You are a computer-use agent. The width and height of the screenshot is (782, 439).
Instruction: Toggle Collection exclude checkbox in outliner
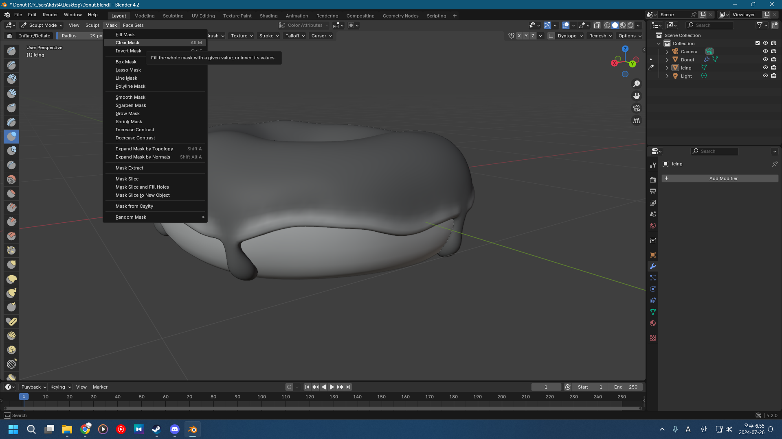(758, 43)
